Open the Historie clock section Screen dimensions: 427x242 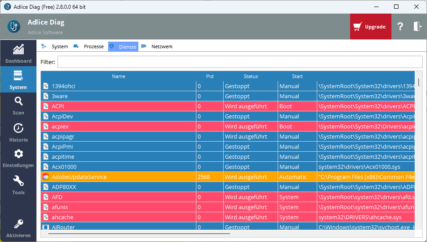[x=18, y=132]
